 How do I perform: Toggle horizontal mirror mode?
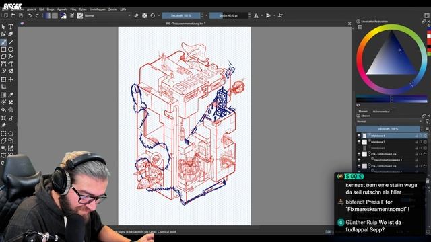(256, 15)
